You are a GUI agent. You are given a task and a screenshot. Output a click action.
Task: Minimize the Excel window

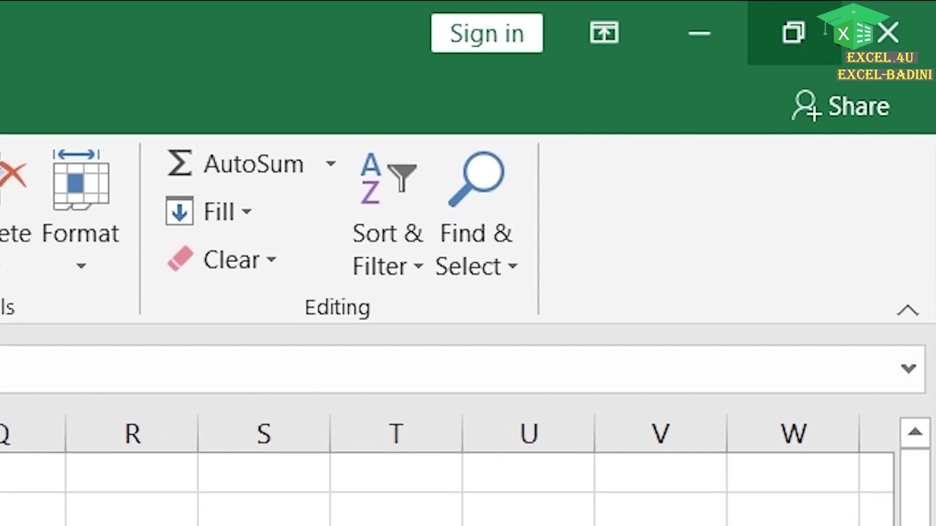[x=700, y=33]
